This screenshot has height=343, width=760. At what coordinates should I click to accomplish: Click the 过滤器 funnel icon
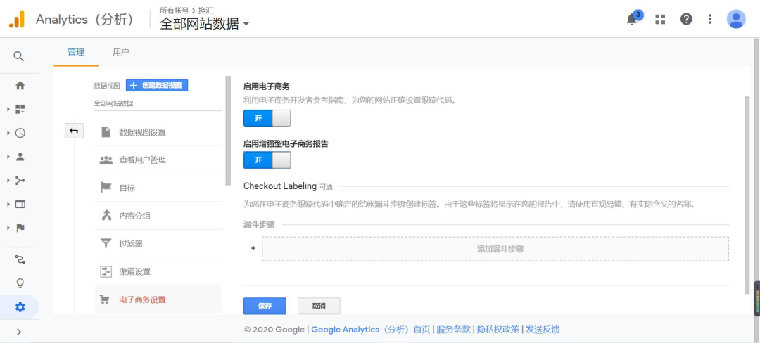coord(106,244)
